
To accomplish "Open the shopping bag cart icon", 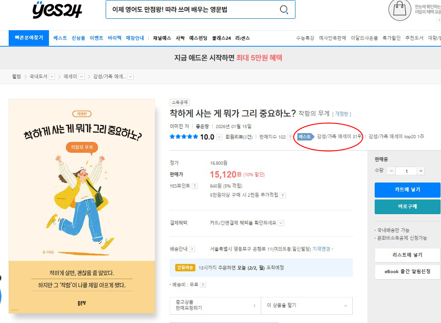I will coord(399,11).
